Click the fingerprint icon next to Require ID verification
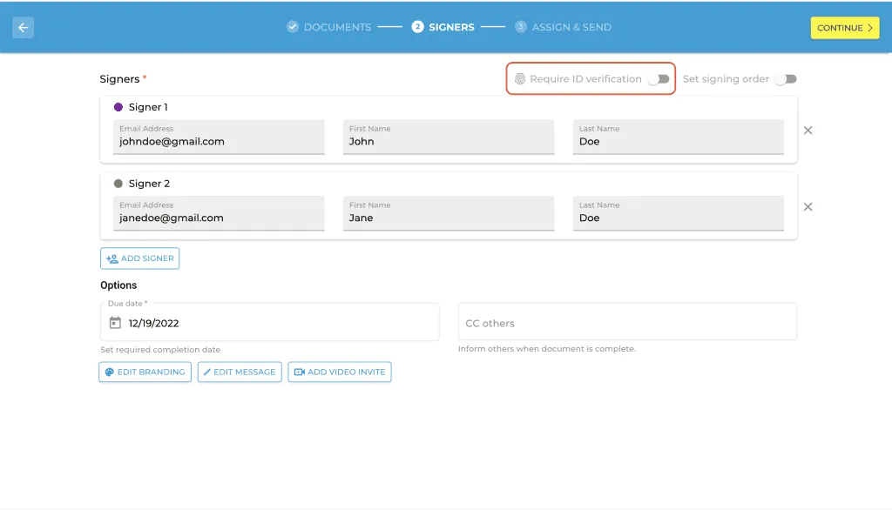The height and width of the screenshot is (510, 892). coord(521,78)
